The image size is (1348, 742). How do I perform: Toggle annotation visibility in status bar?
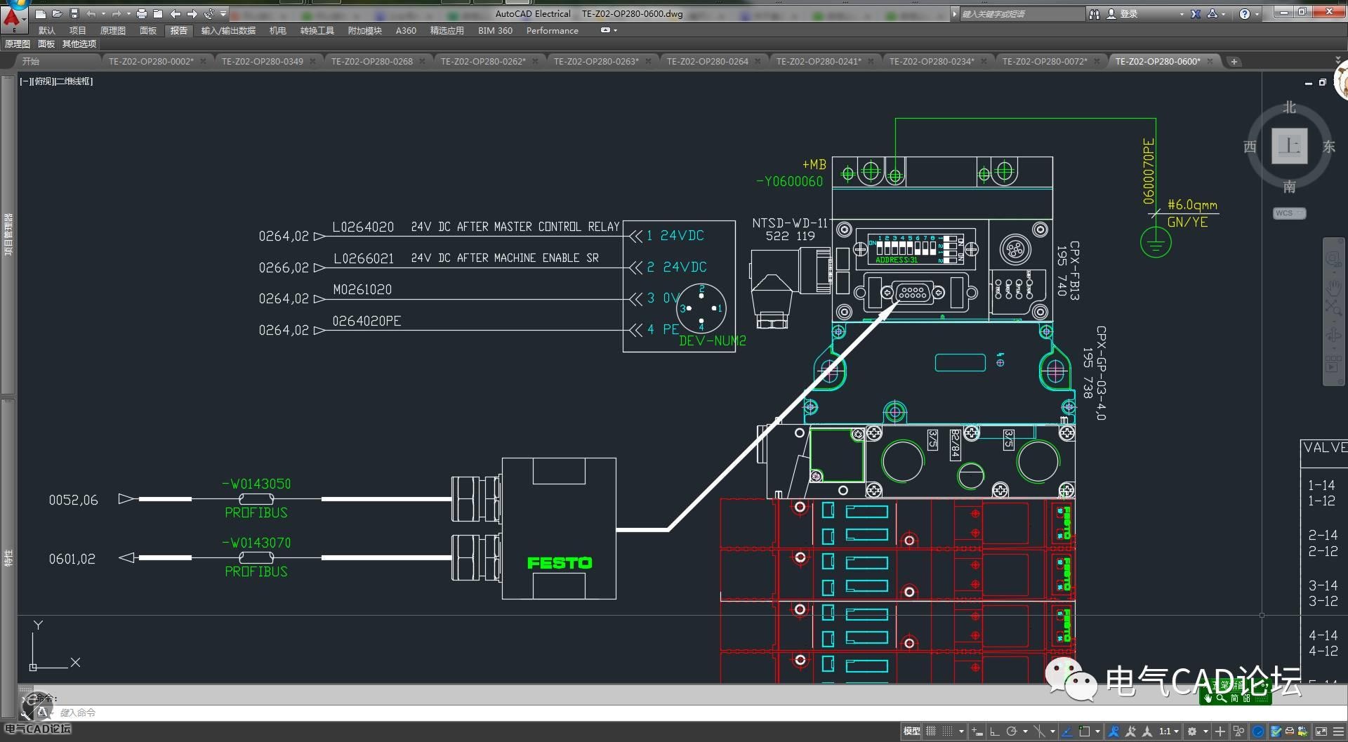pyautogui.click(x=1114, y=731)
